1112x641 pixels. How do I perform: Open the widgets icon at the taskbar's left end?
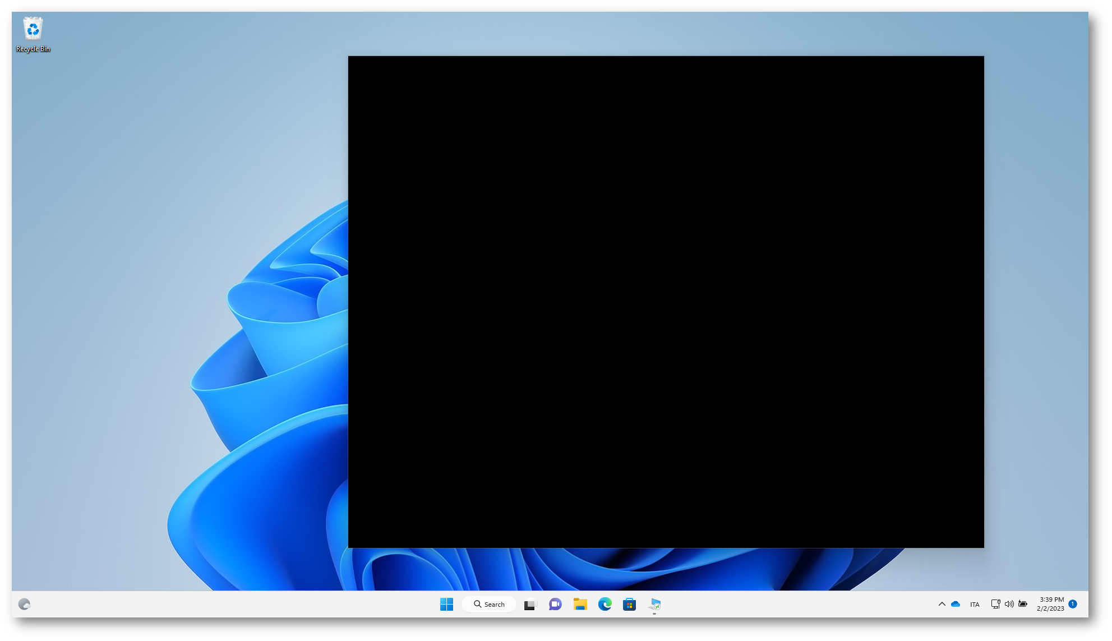point(24,604)
